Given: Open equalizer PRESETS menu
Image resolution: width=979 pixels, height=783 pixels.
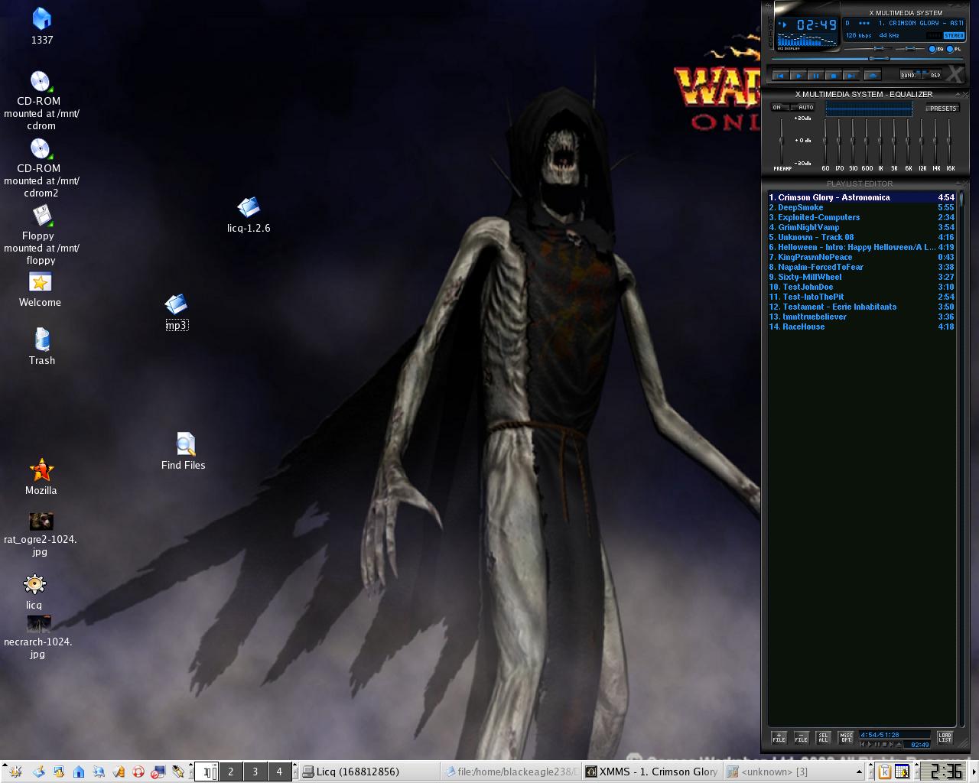Looking at the screenshot, I should coord(943,109).
